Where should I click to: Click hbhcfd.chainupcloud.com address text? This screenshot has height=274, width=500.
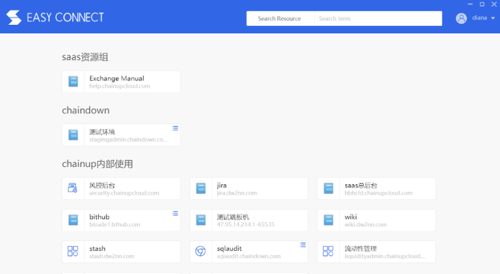pos(378,193)
